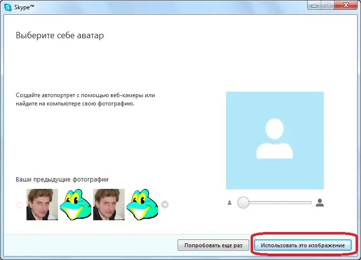Click the small person icon left of slider
Image resolution: width=361 pixels, height=260 pixels.
click(x=230, y=203)
